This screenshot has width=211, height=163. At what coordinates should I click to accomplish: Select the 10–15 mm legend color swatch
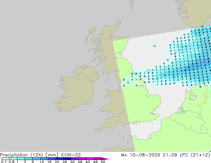click(44, 159)
